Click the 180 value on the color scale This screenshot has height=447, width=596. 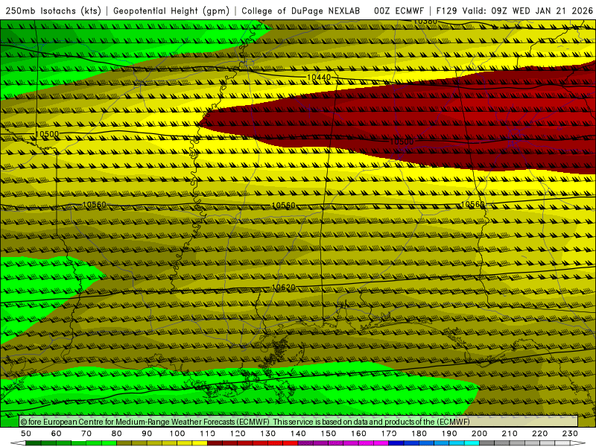click(x=419, y=434)
